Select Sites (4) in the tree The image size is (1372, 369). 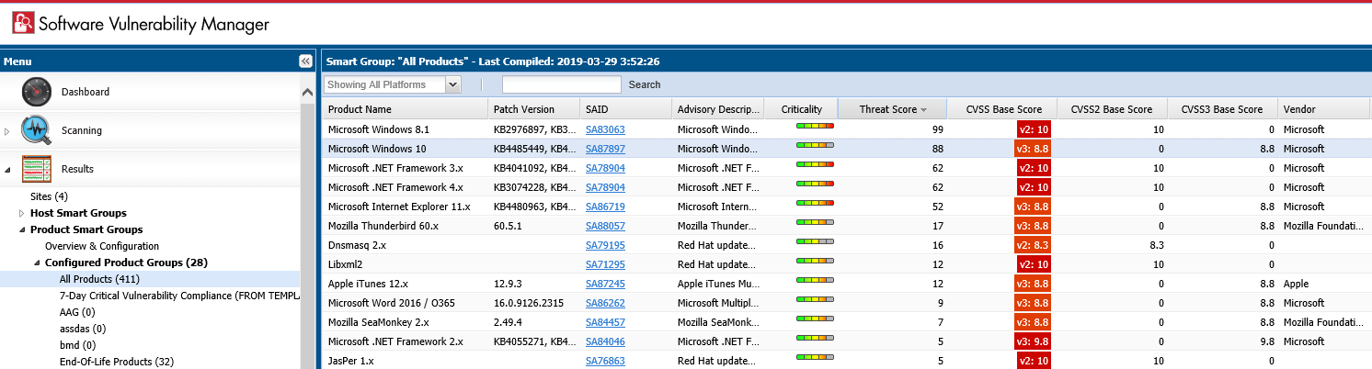(49, 196)
